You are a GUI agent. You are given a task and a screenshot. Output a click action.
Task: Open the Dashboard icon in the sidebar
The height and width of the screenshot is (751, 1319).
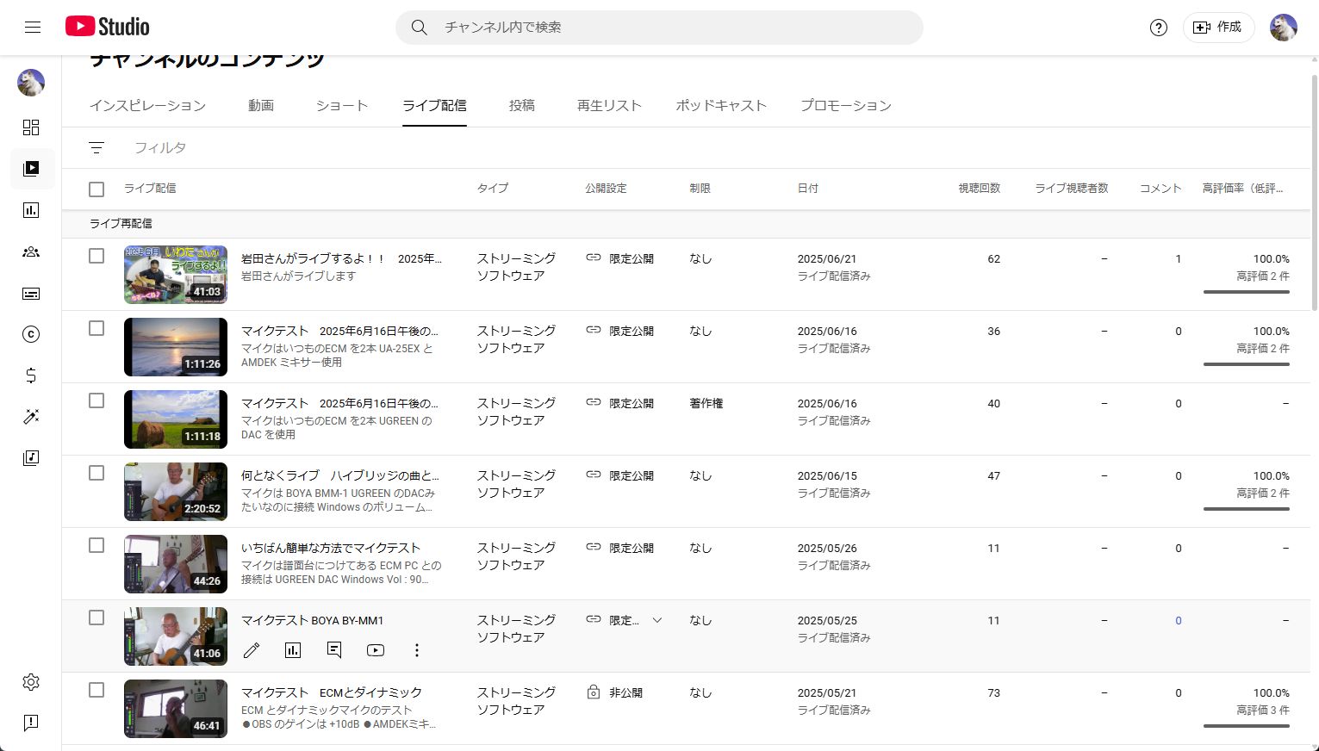point(31,127)
